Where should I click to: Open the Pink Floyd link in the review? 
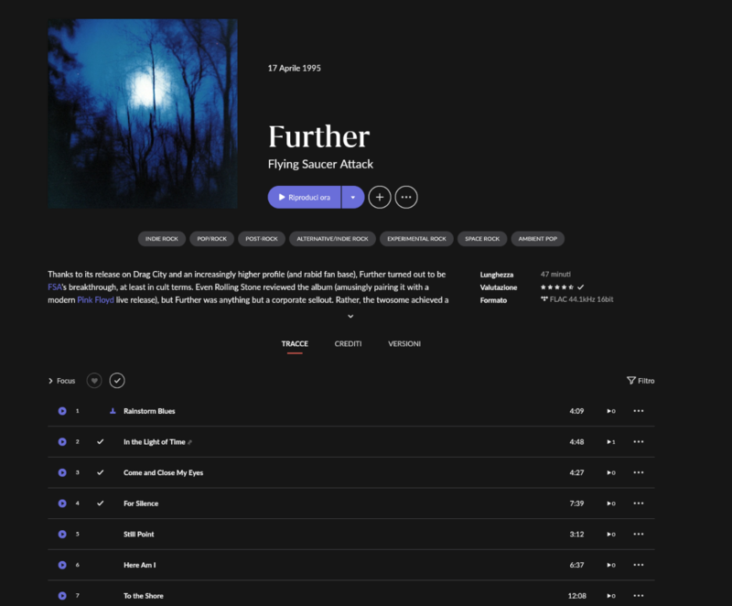coord(95,299)
